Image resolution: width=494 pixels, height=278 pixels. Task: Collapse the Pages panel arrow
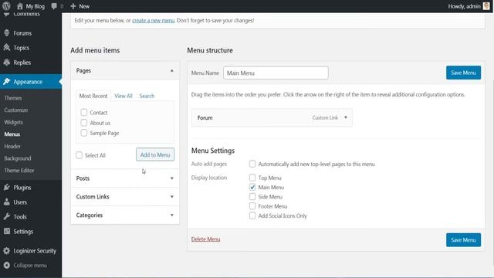click(x=172, y=70)
